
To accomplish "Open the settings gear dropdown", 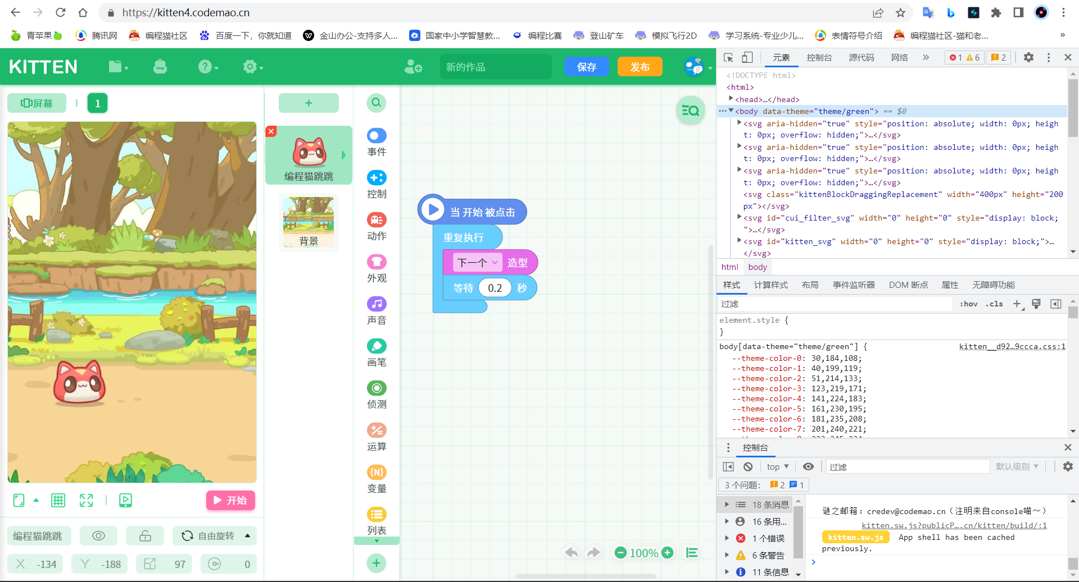I will tap(253, 67).
